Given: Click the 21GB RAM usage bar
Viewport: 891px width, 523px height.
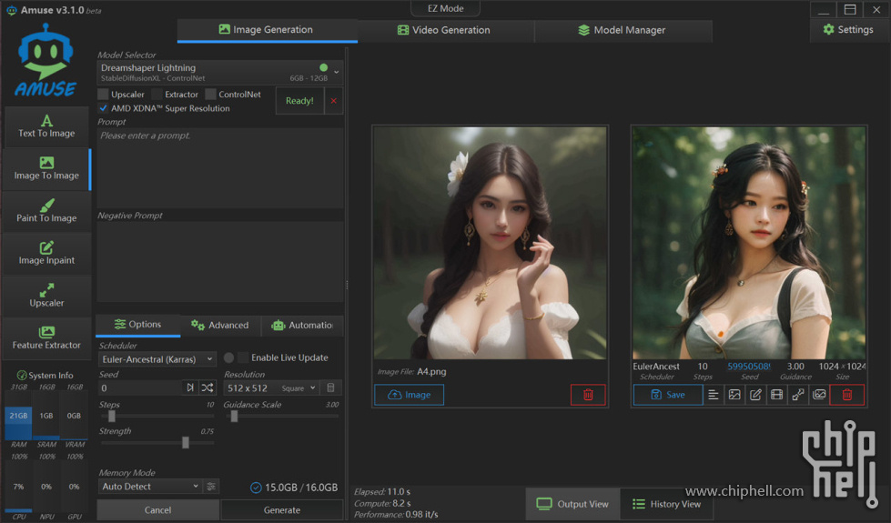Looking at the screenshot, I should [18, 416].
